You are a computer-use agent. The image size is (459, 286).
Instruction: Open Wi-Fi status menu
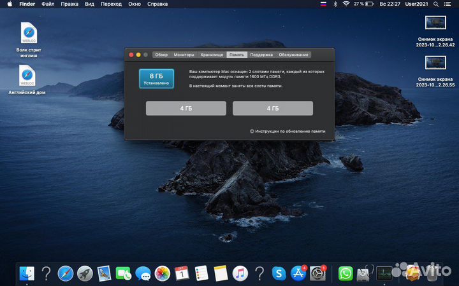click(x=346, y=4)
